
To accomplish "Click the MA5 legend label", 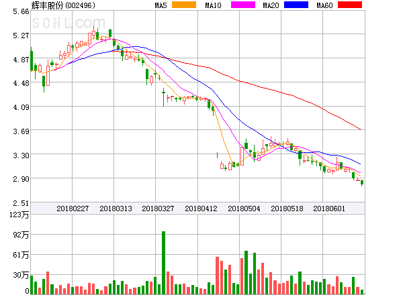I will [161, 5].
